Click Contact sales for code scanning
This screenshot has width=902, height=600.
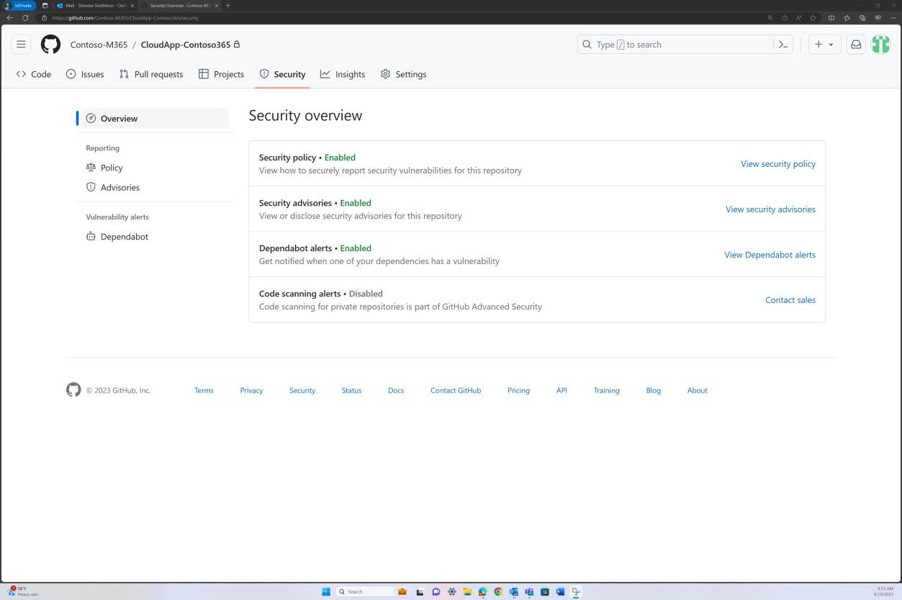[x=790, y=300]
